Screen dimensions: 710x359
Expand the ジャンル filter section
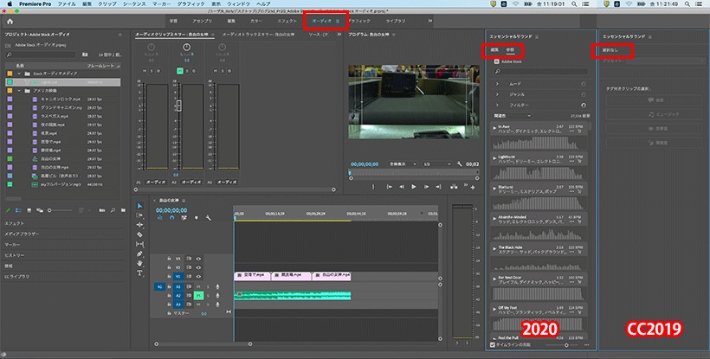tap(497, 94)
